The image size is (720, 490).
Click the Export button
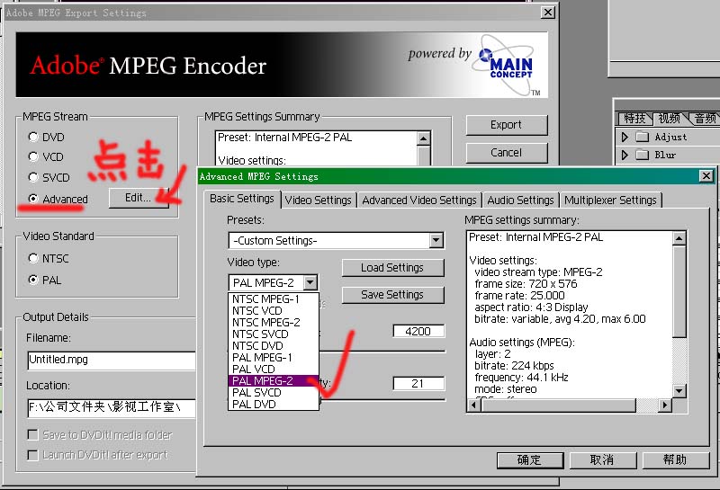507,125
